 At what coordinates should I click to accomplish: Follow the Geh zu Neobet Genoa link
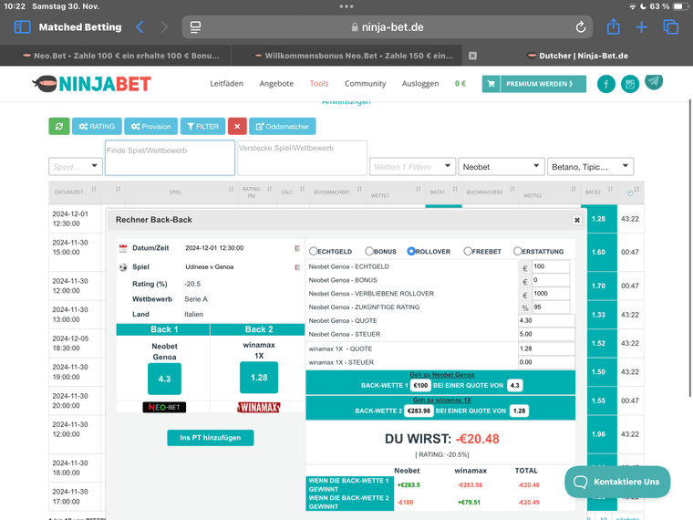[442, 375]
